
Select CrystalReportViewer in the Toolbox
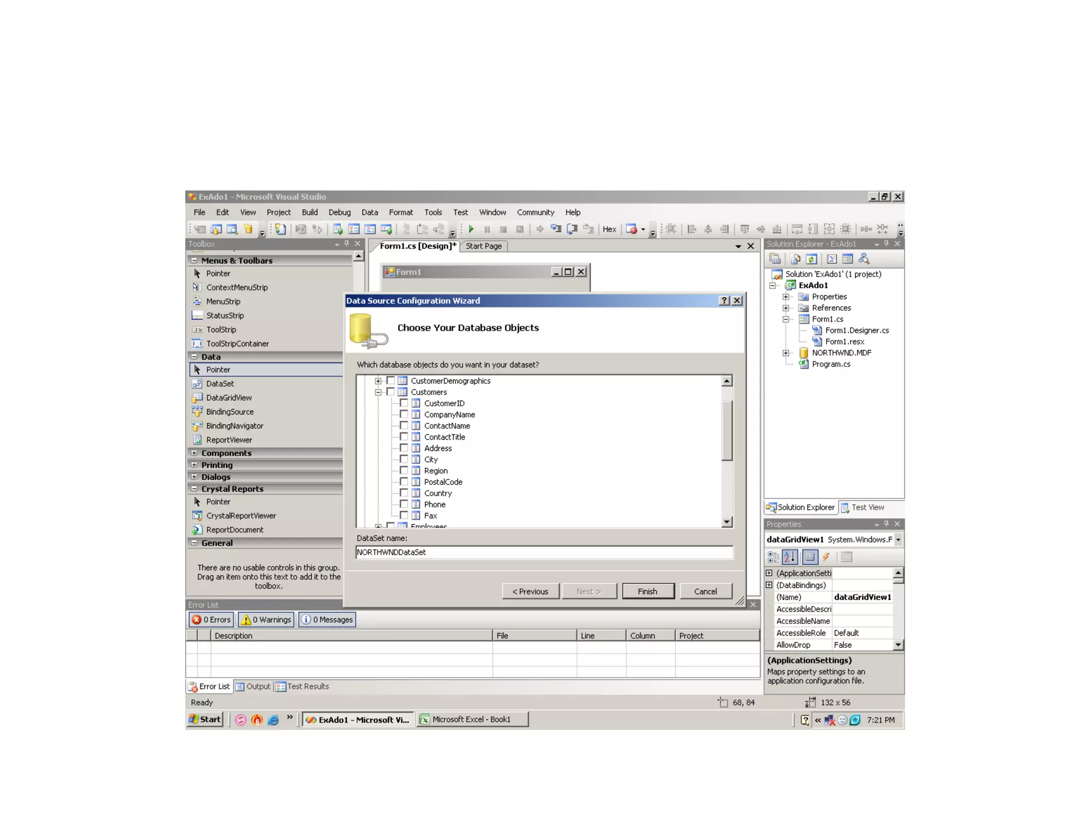point(241,516)
